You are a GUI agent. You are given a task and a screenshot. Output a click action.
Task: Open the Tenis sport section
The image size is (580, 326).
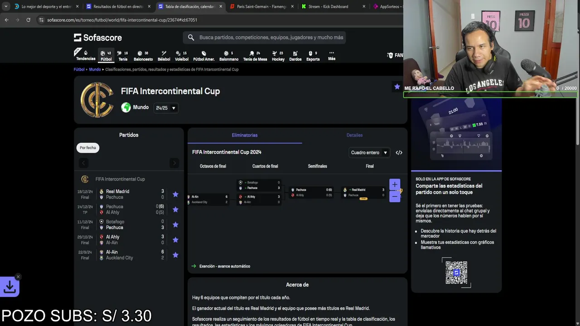[123, 56]
